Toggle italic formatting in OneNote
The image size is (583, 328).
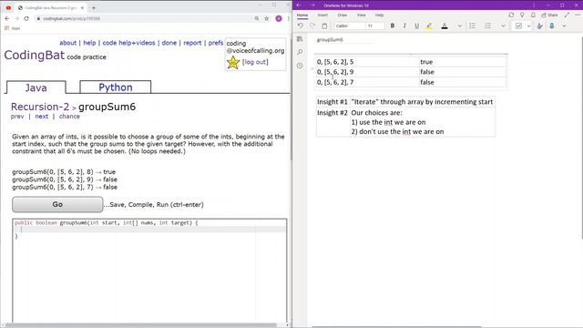tap(404, 26)
